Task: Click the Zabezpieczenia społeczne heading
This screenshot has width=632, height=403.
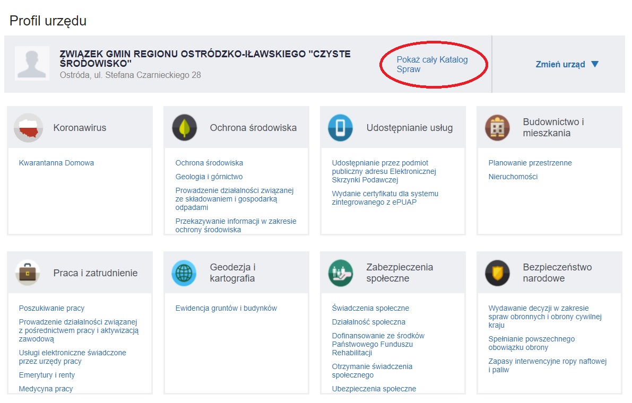Action: pyautogui.click(x=400, y=273)
